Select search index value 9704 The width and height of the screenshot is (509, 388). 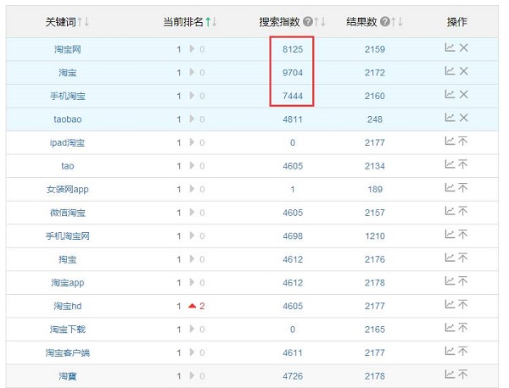click(293, 73)
